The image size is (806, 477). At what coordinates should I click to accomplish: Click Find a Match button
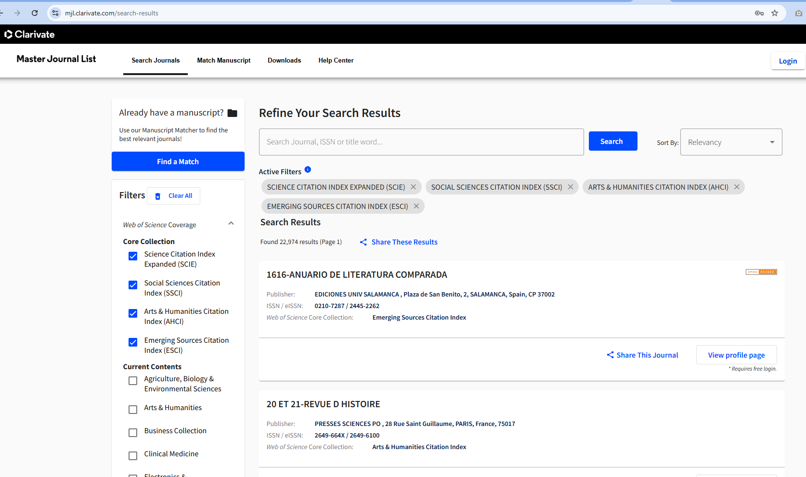pyautogui.click(x=178, y=161)
